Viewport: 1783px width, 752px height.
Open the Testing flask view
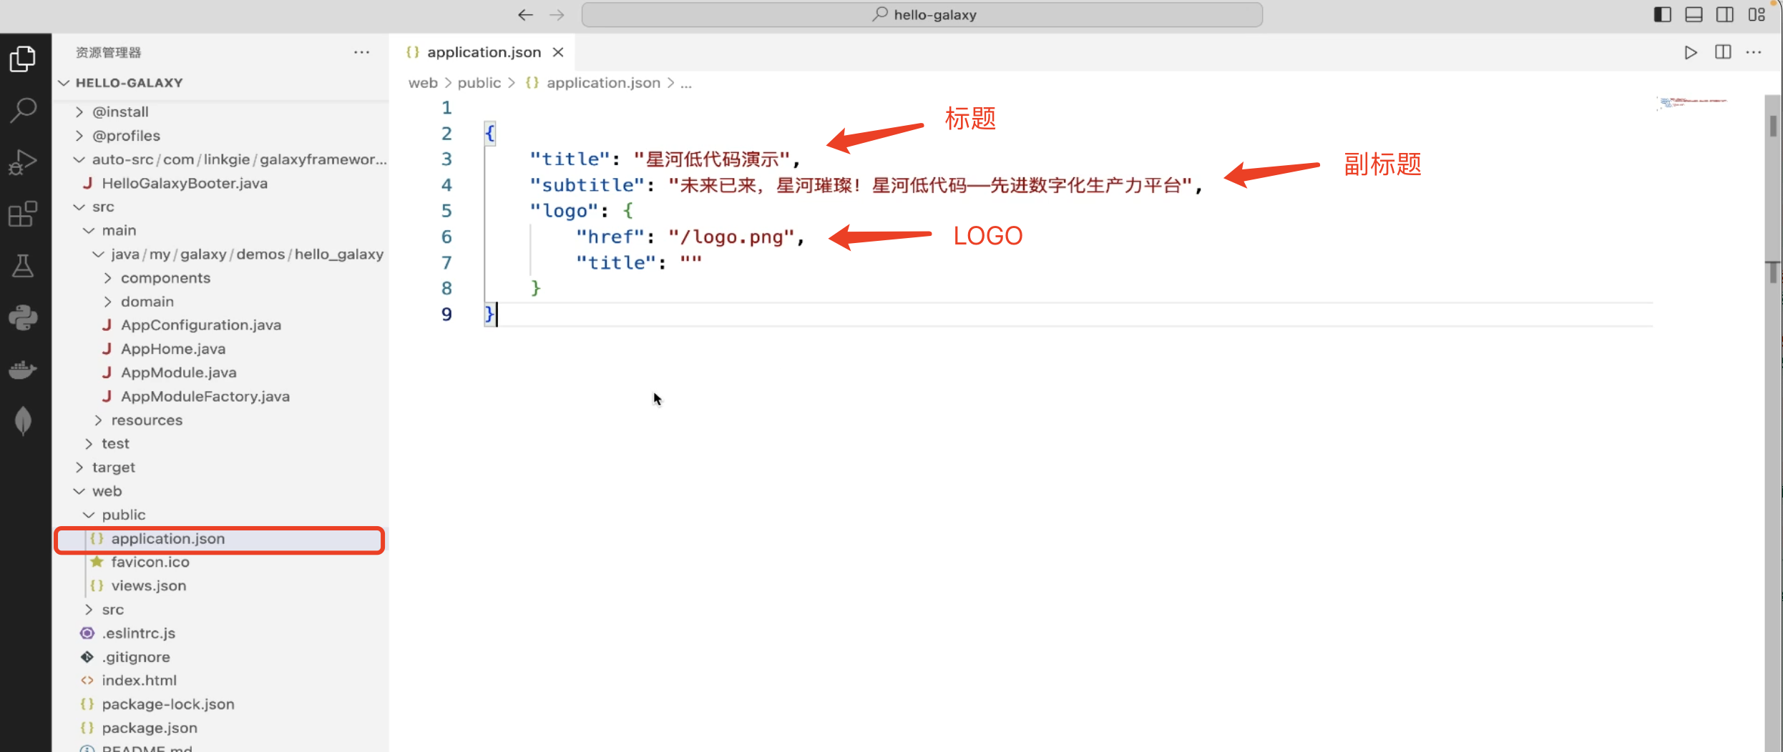click(x=23, y=266)
